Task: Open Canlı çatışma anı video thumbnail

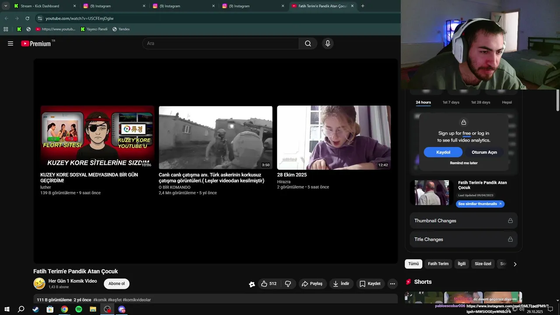Action: (216, 137)
